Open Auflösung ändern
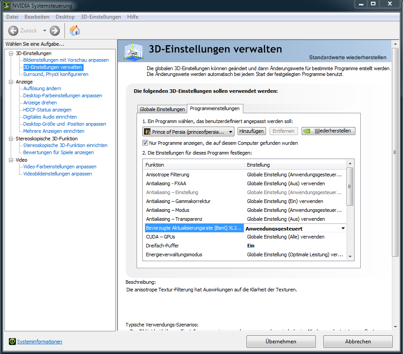Screen dimensions: 403x354 [x=42, y=88]
